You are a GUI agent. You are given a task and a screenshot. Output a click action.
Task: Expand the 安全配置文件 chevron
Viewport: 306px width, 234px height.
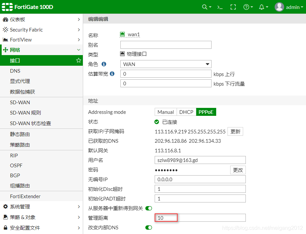(78, 228)
